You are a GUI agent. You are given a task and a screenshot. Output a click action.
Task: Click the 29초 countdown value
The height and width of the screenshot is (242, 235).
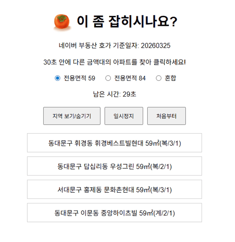130,94
